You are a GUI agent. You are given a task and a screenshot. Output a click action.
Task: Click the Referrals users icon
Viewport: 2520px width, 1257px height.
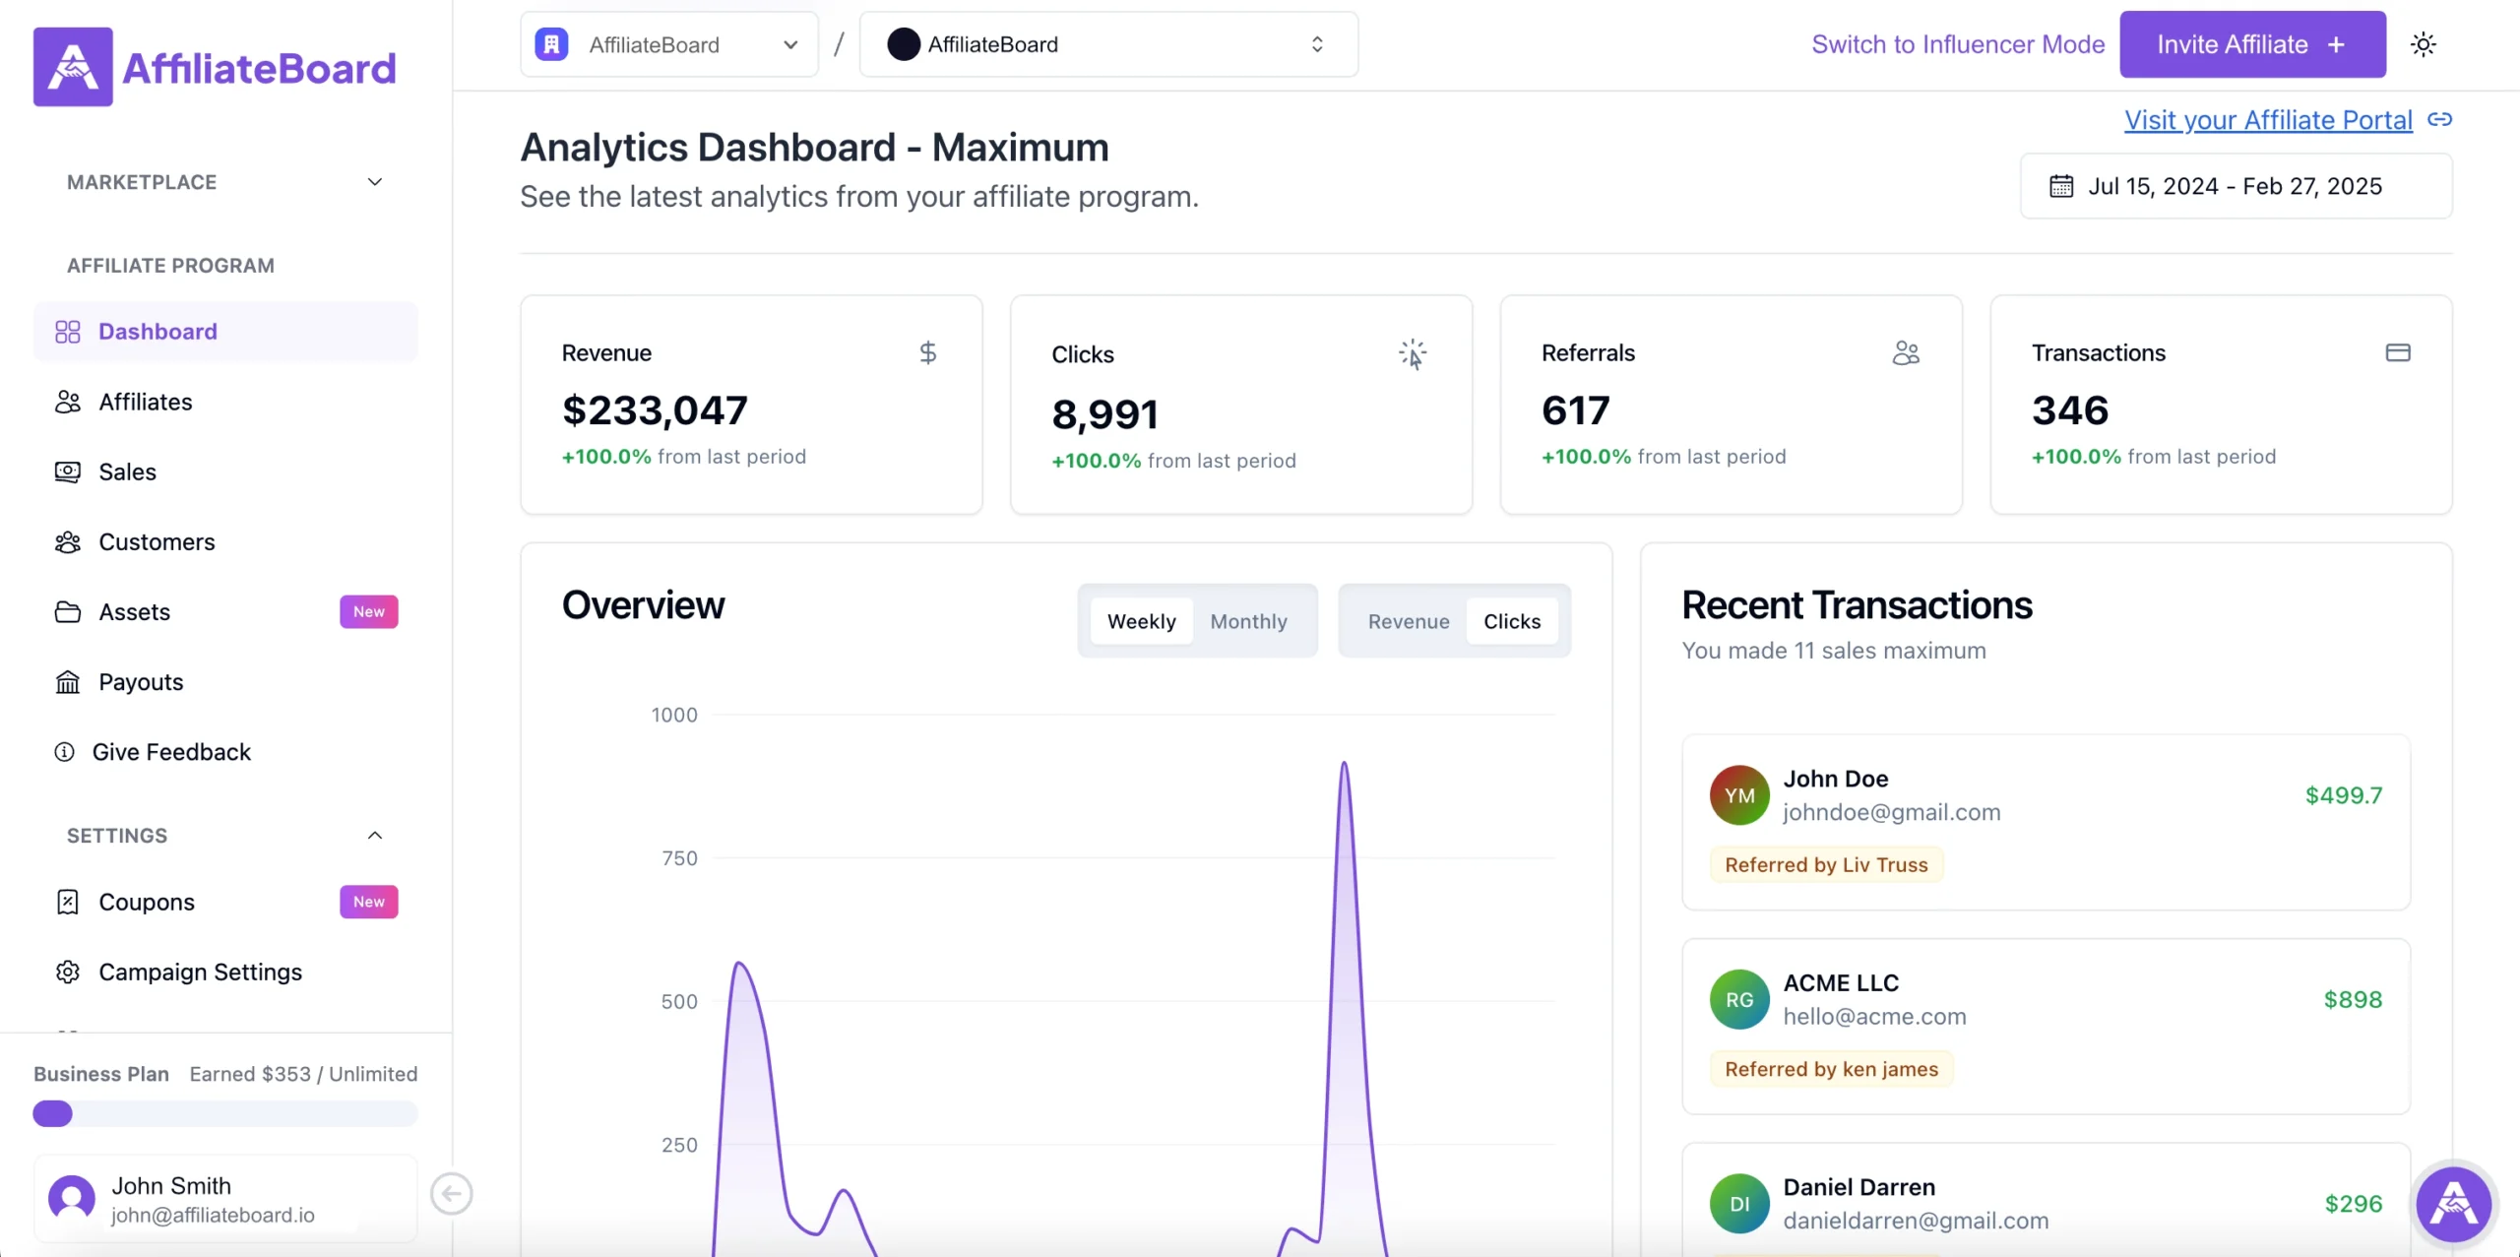point(1906,352)
